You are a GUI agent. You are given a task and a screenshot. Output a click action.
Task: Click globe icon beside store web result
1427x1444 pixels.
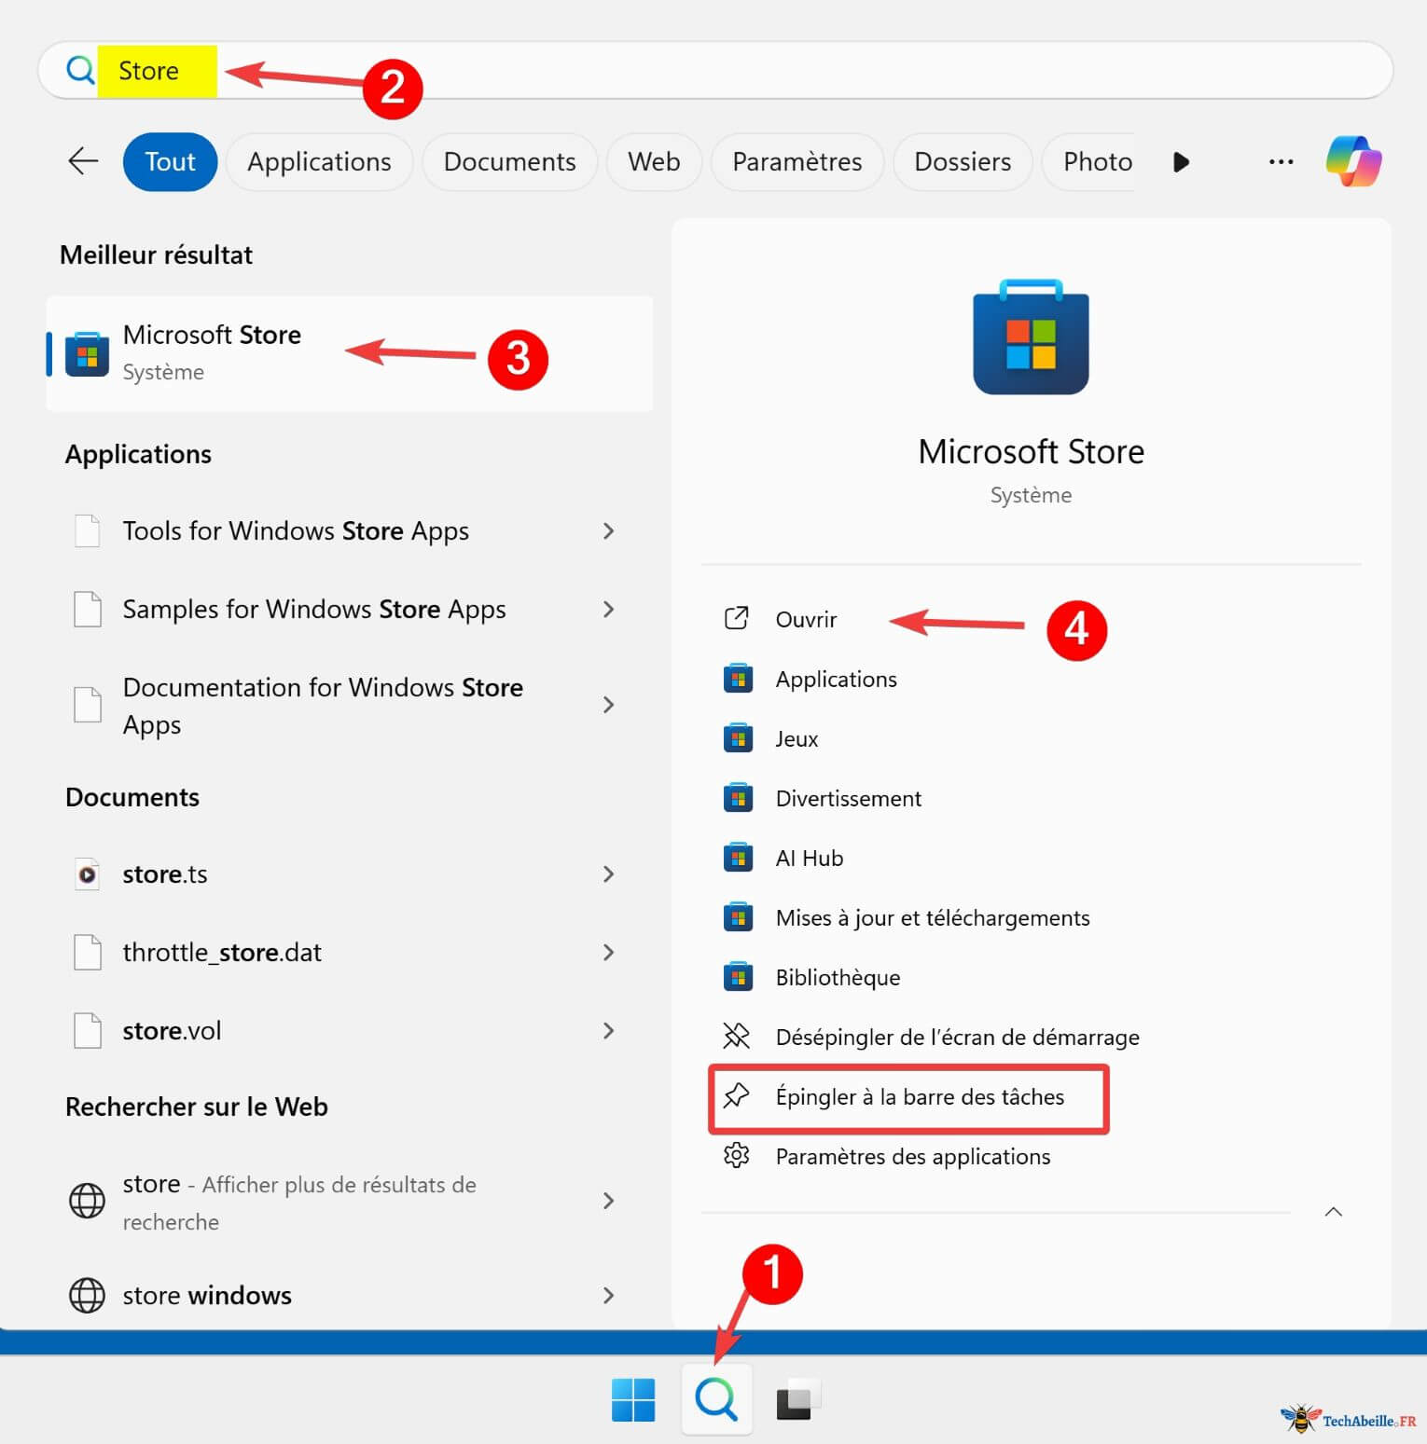pos(87,1200)
